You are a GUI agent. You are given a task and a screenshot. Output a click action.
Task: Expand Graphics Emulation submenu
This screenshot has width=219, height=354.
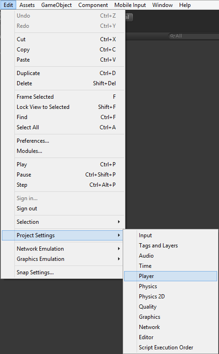pos(63,259)
